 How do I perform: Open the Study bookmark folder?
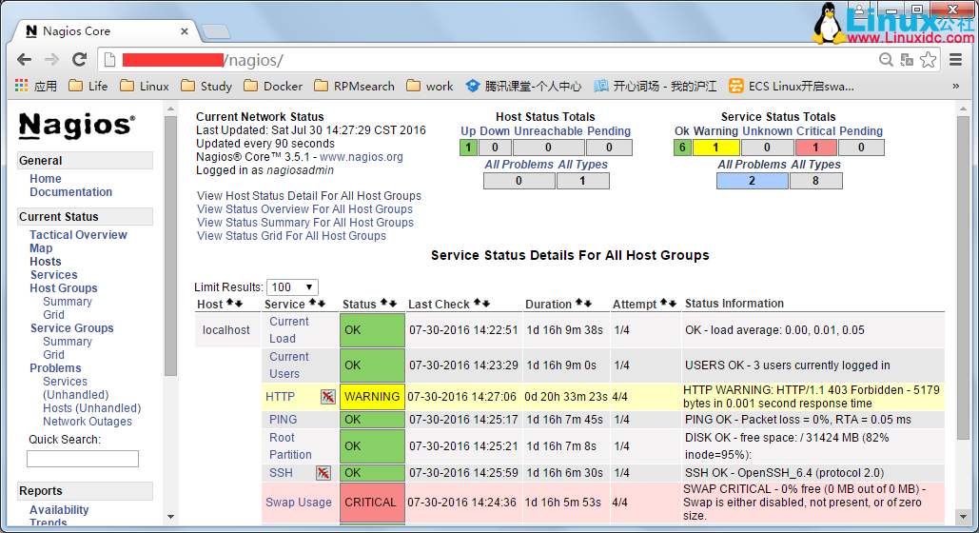[206, 87]
